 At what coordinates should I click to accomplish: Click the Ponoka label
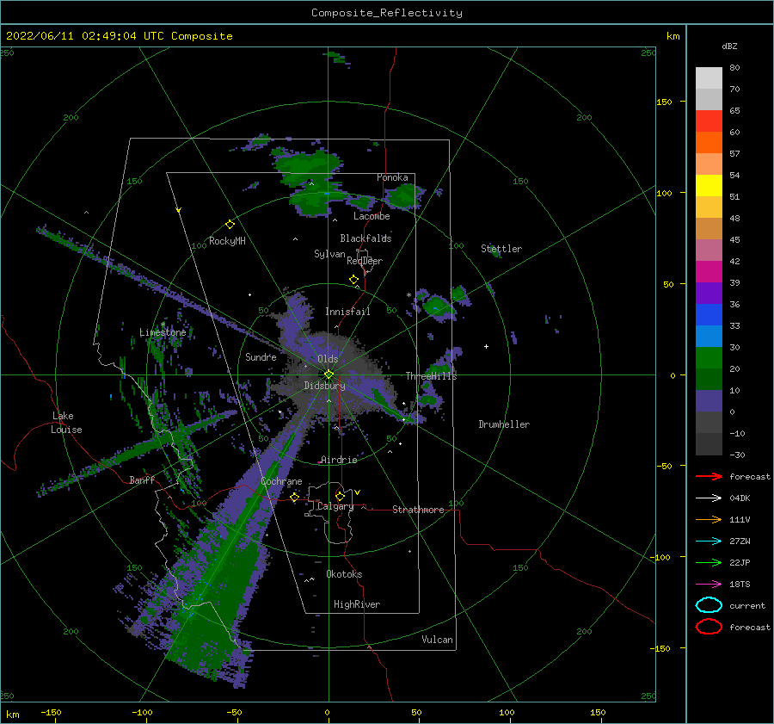392,177
